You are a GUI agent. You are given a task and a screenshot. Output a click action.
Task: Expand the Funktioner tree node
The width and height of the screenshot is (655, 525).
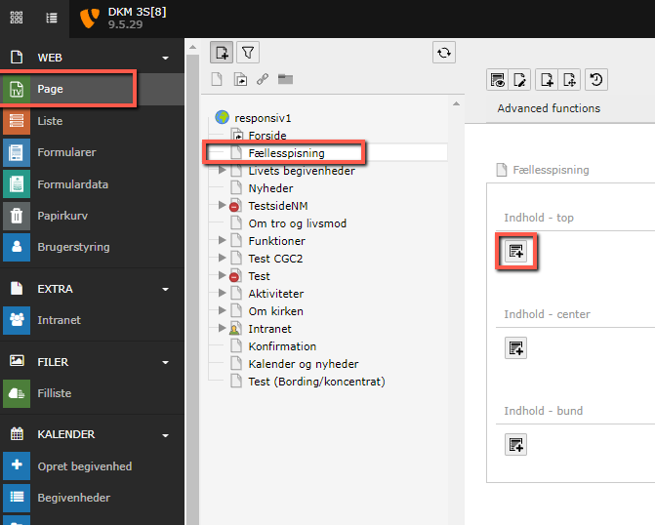(223, 241)
